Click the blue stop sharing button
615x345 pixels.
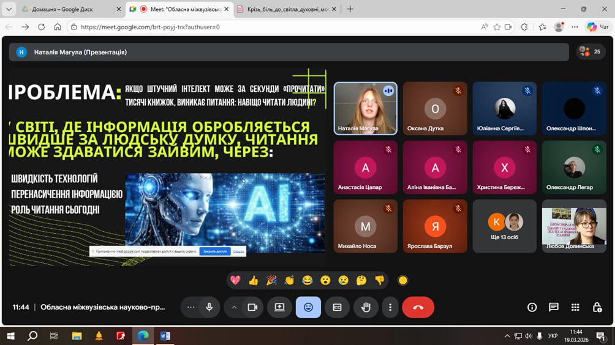[x=214, y=251]
